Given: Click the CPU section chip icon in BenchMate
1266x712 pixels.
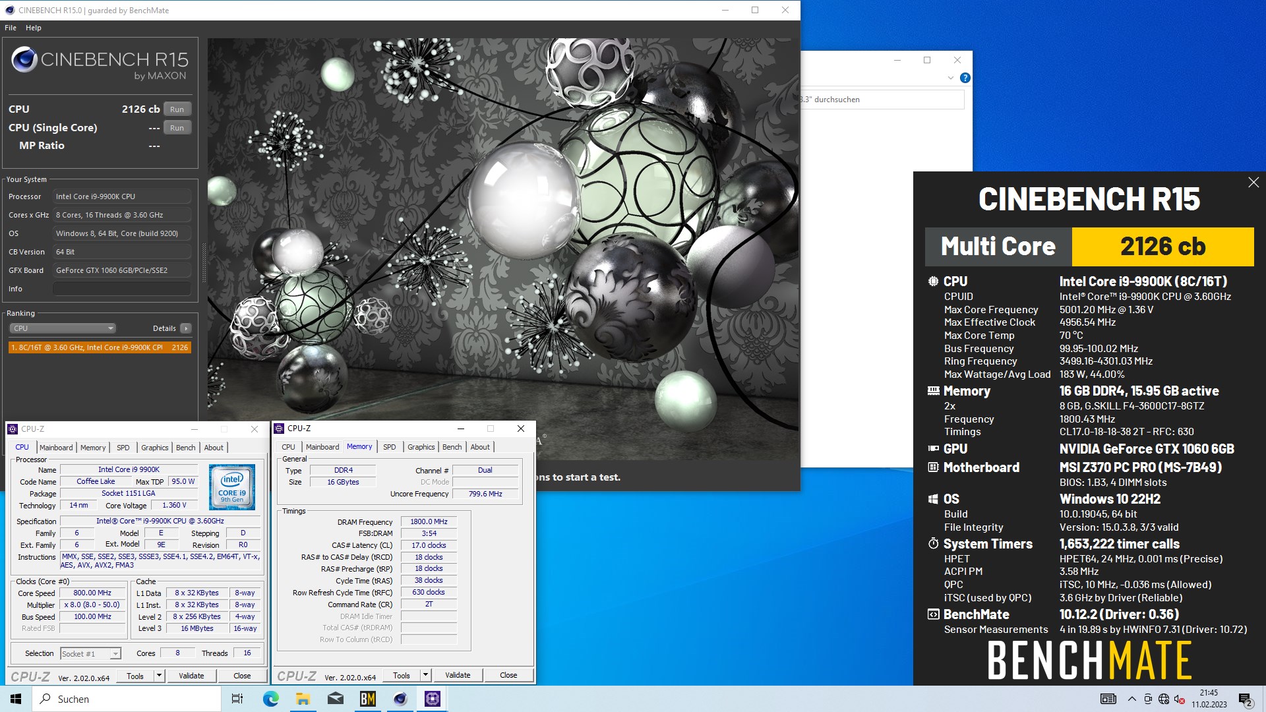Looking at the screenshot, I should (933, 282).
